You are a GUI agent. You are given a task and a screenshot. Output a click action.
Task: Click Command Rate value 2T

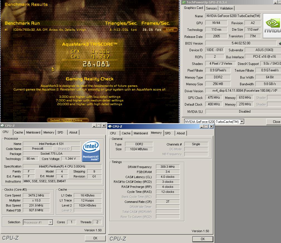click(168, 201)
